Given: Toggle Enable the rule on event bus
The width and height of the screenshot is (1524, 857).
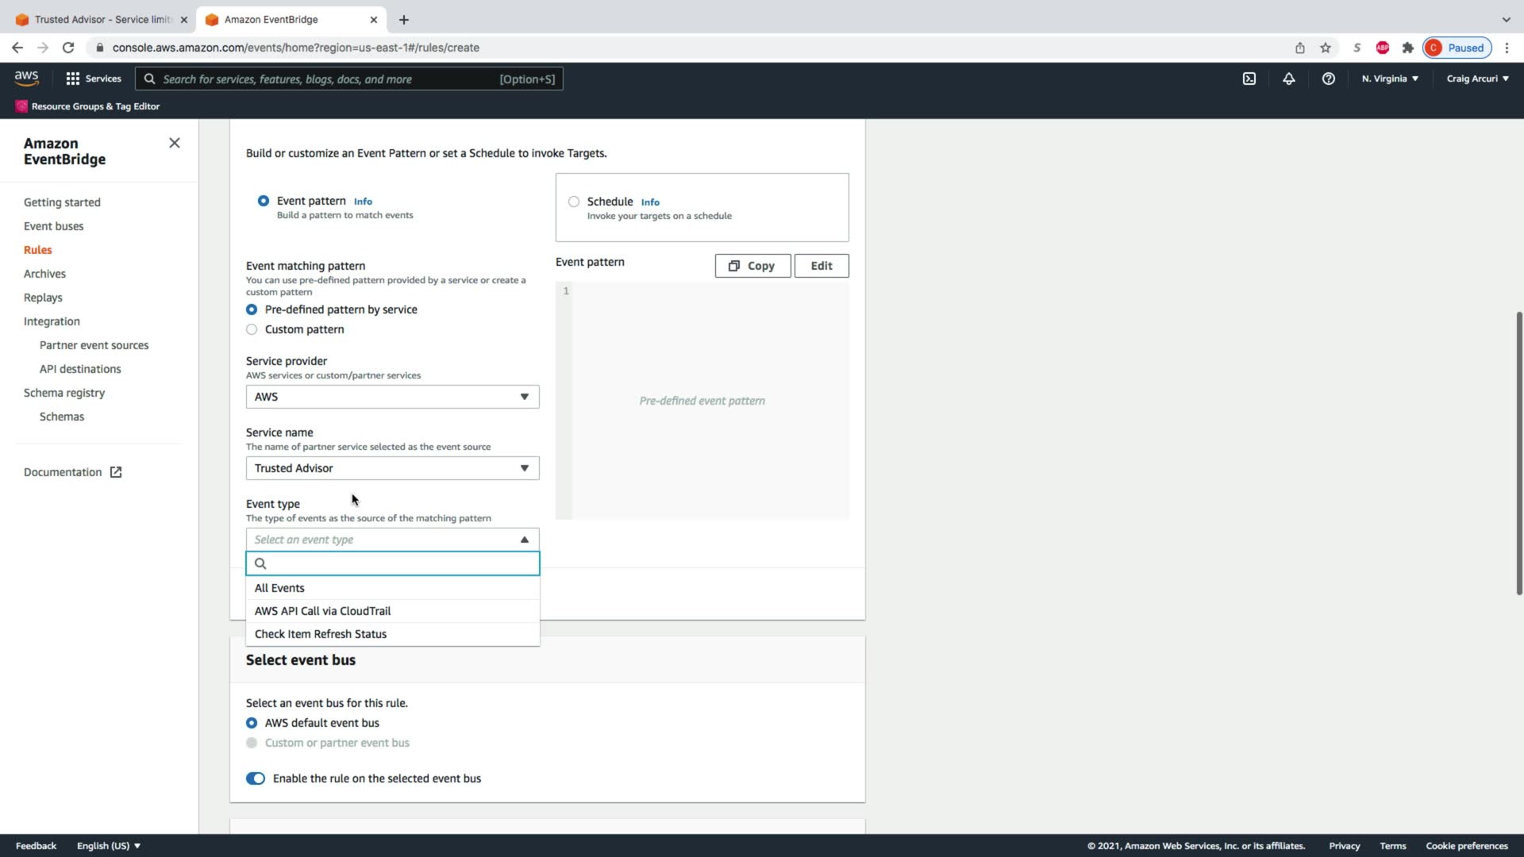Looking at the screenshot, I should 256,778.
